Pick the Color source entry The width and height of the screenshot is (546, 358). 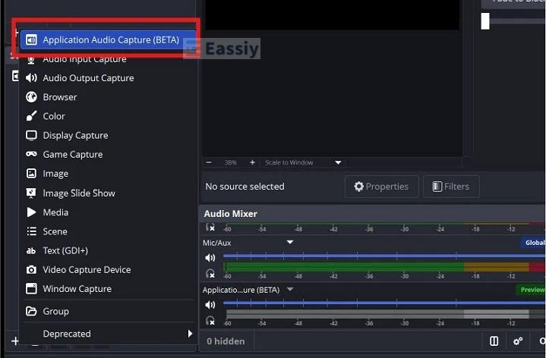[x=108, y=116]
